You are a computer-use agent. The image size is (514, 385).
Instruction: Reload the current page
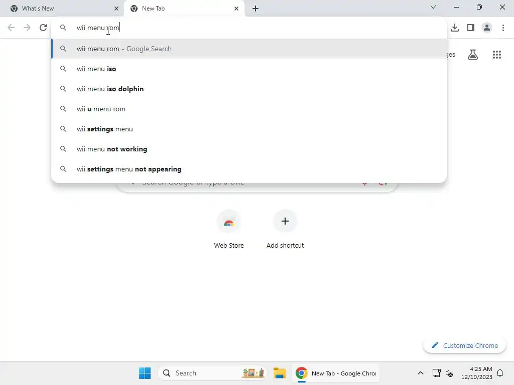pyautogui.click(x=43, y=28)
